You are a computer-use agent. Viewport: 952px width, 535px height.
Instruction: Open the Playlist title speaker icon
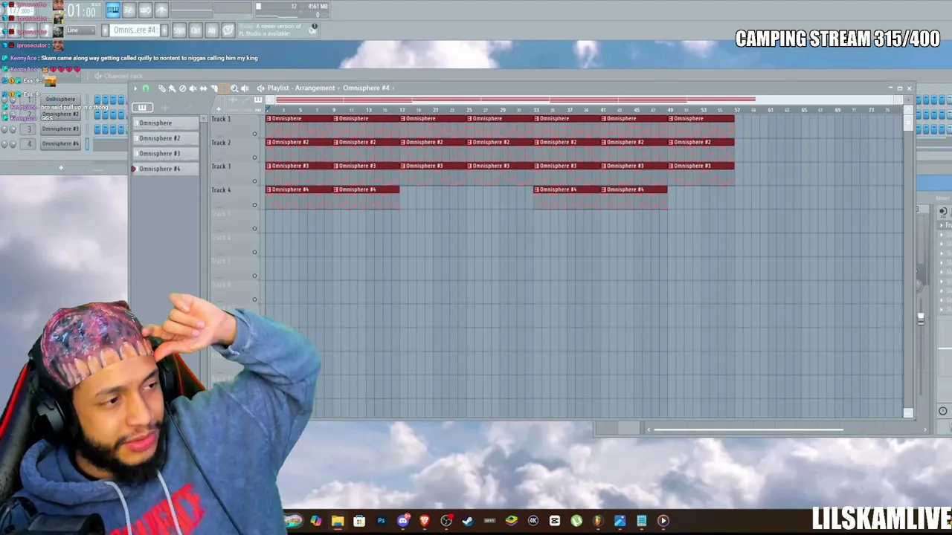(260, 88)
